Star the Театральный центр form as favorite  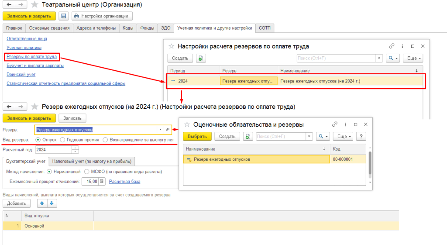coord(34,4)
